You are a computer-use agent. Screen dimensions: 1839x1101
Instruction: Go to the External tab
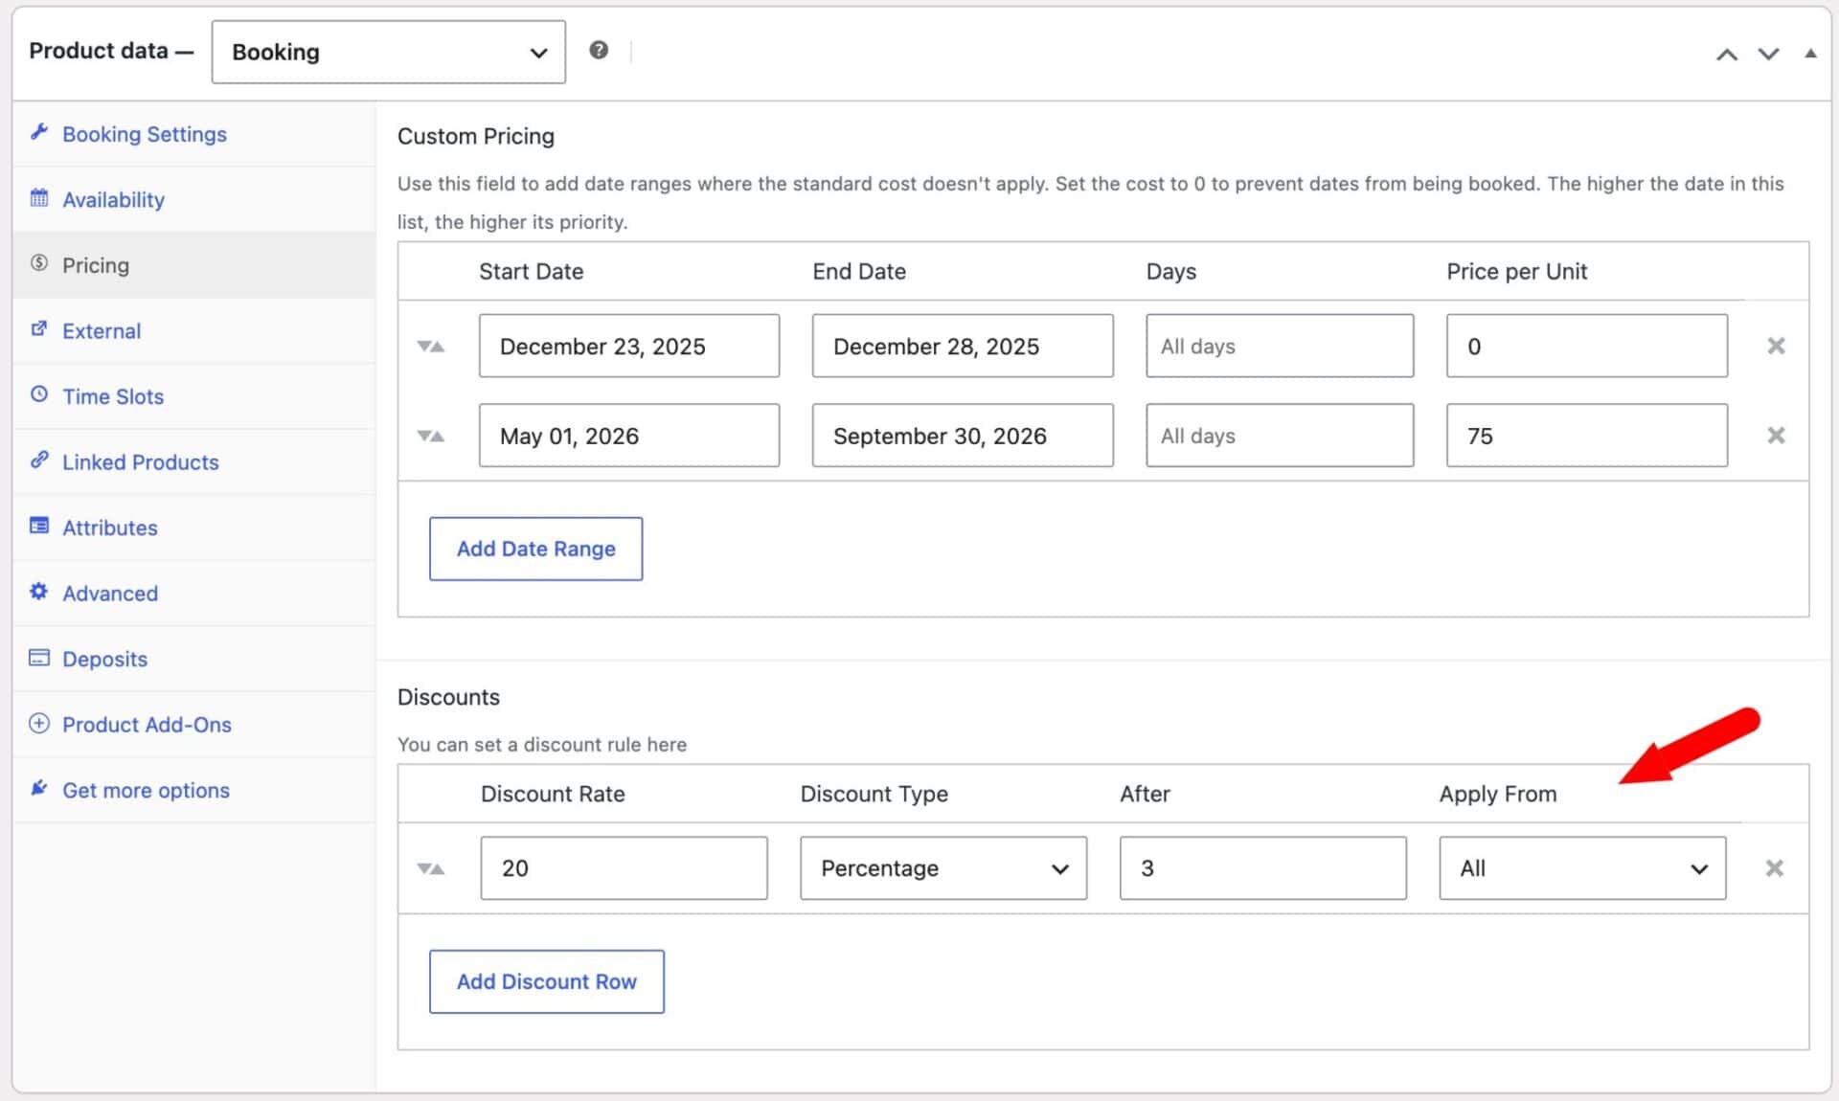(x=193, y=330)
